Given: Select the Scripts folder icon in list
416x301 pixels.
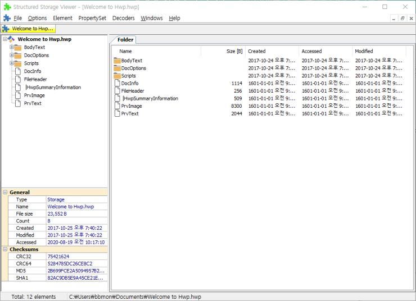Looking at the screenshot, I should coord(117,76).
